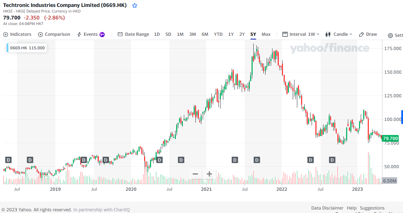Add a Comparison symbol
The width and height of the screenshot is (403, 213).
point(54,34)
